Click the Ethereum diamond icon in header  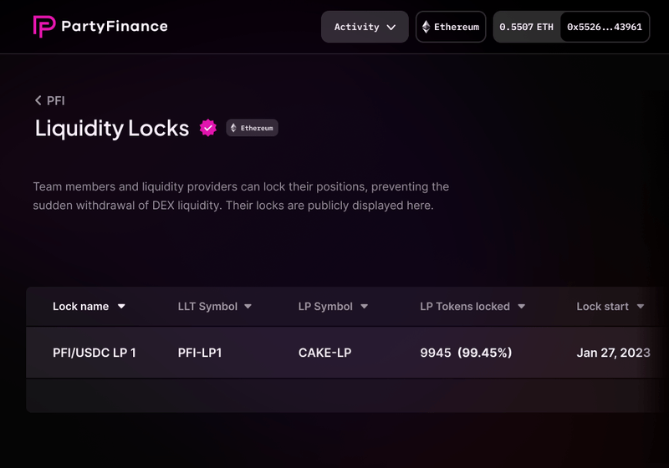pyautogui.click(x=426, y=27)
